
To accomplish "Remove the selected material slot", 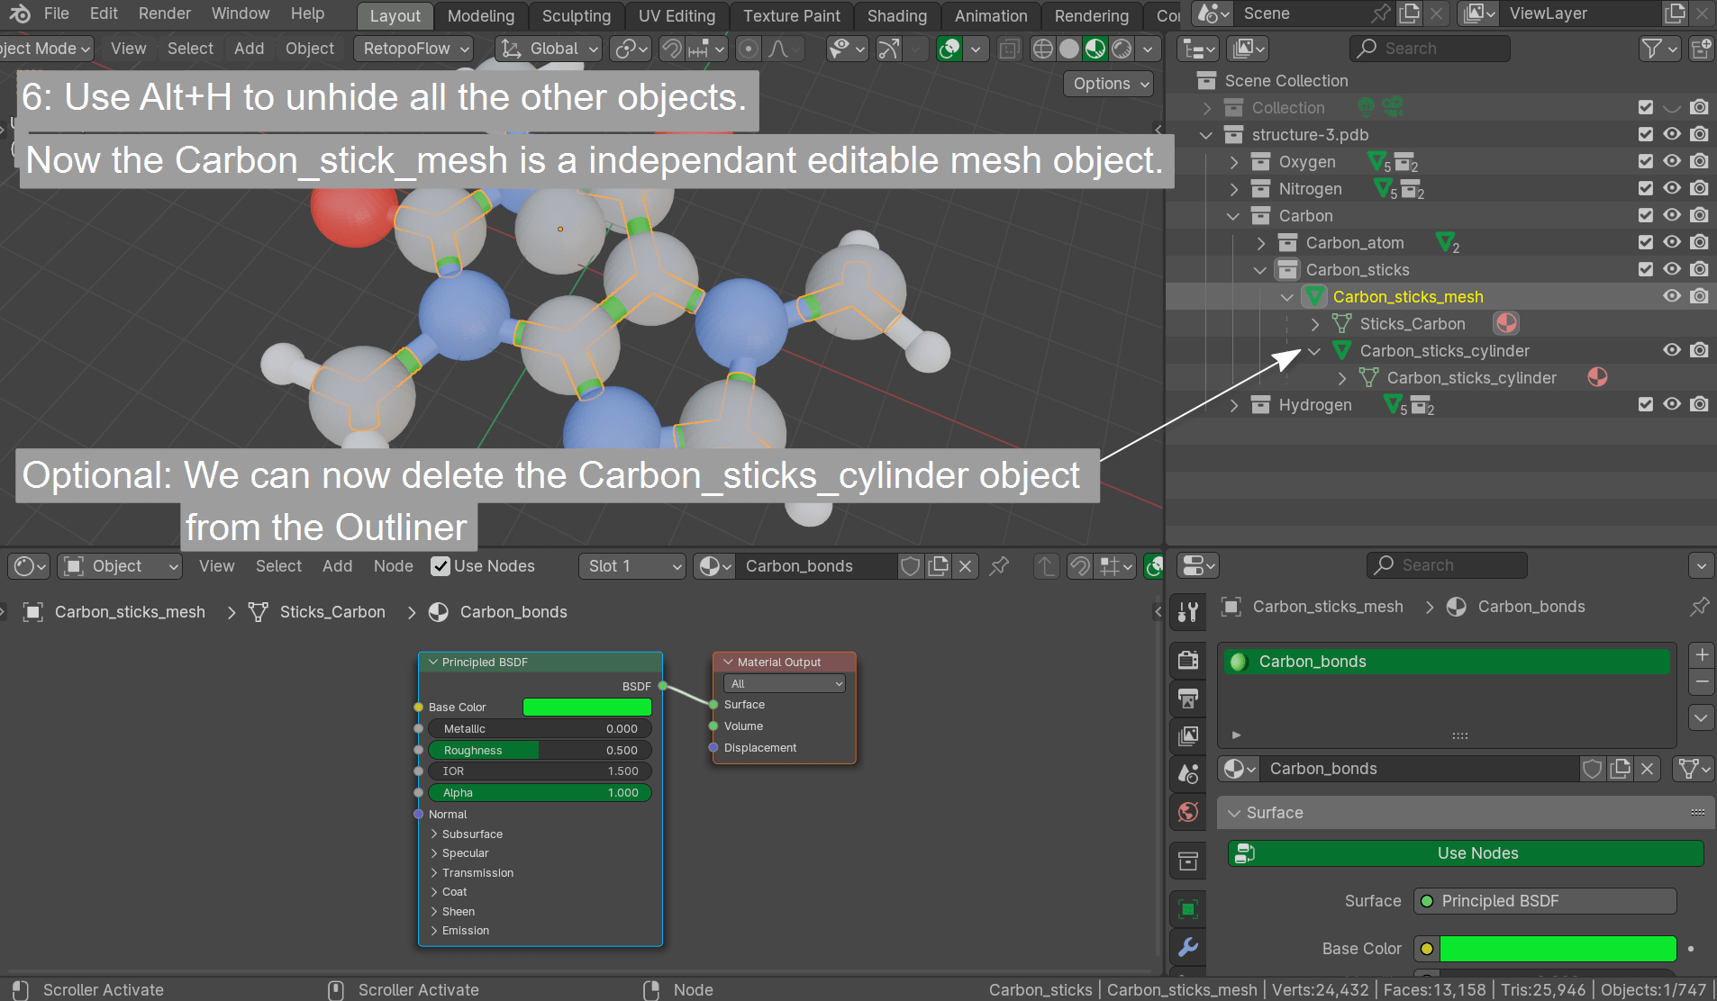I will (x=1702, y=682).
